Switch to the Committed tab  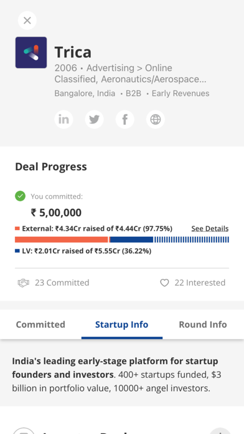40,324
